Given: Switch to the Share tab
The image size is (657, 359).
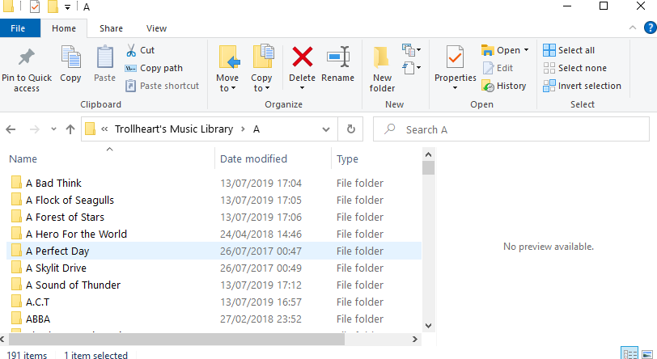Looking at the screenshot, I should coord(111,28).
